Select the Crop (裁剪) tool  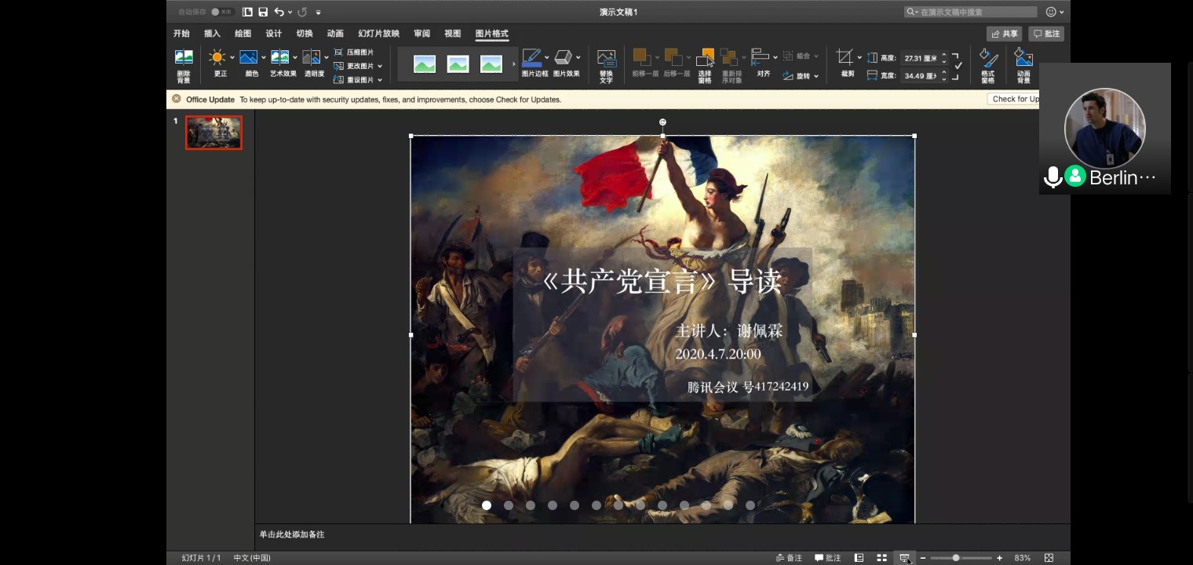(x=845, y=58)
